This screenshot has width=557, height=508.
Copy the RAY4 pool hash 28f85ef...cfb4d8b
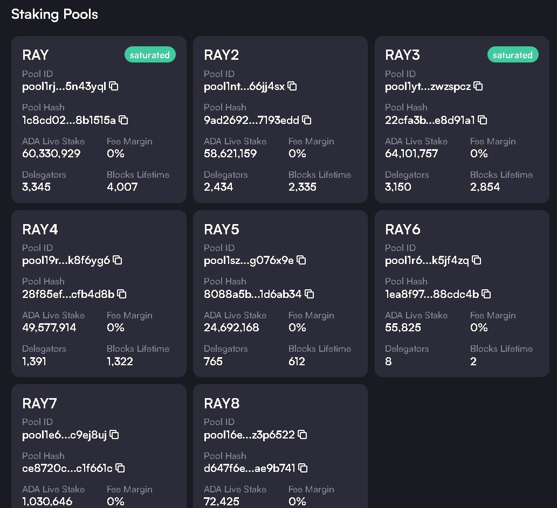122,294
